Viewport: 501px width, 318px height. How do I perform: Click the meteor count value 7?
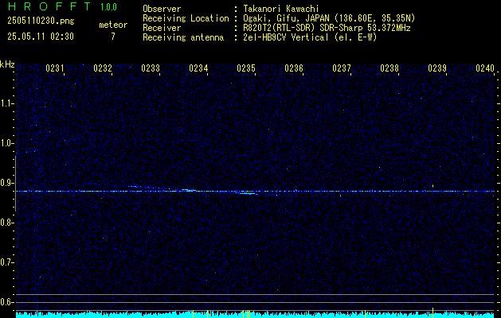(113, 37)
